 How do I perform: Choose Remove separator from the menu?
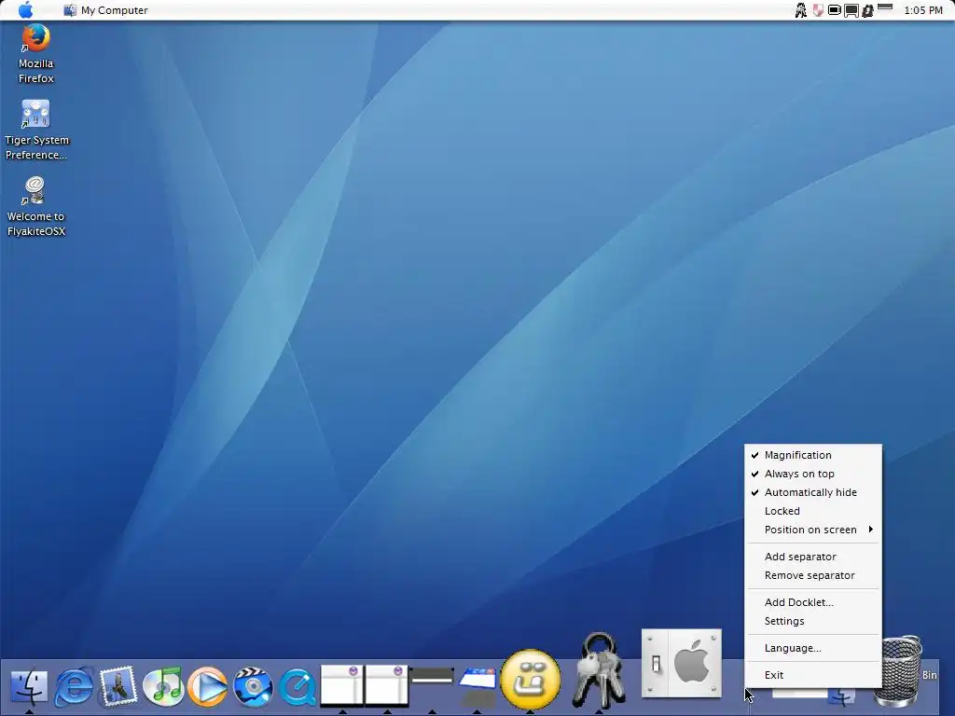pos(813,575)
